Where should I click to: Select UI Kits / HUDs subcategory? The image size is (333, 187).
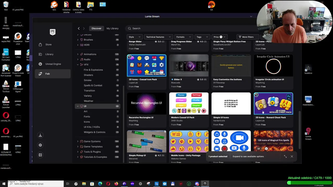92,127
